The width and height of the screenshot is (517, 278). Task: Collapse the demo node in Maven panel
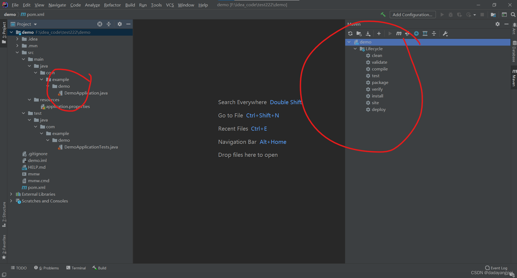click(349, 42)
